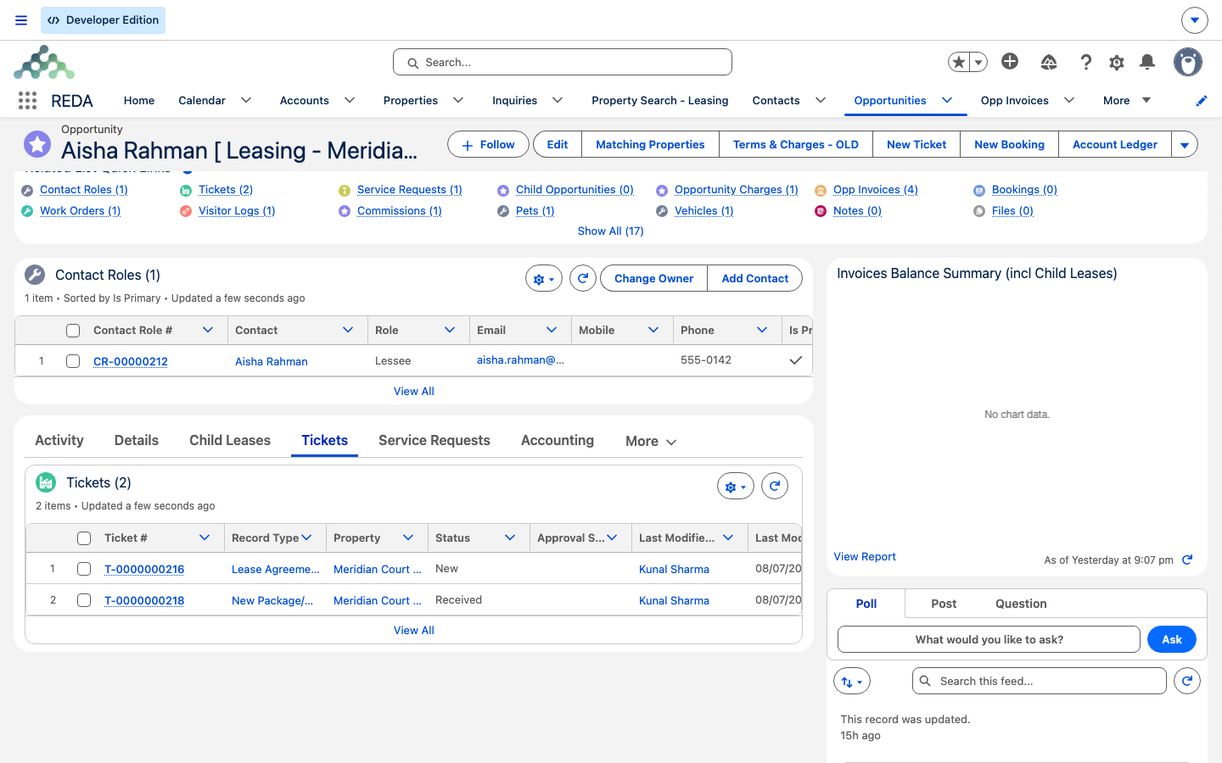This screenshot has height=763, width=1222.
Task: Switch to the Service Requests tab
Action: (434, 440)
